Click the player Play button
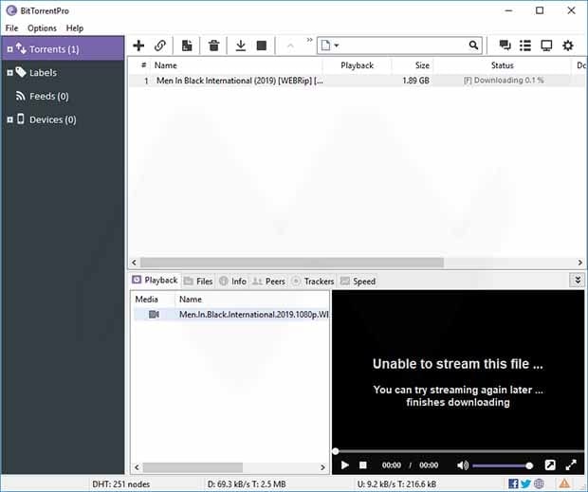588x492 pixels. click(x=345, y=465)
